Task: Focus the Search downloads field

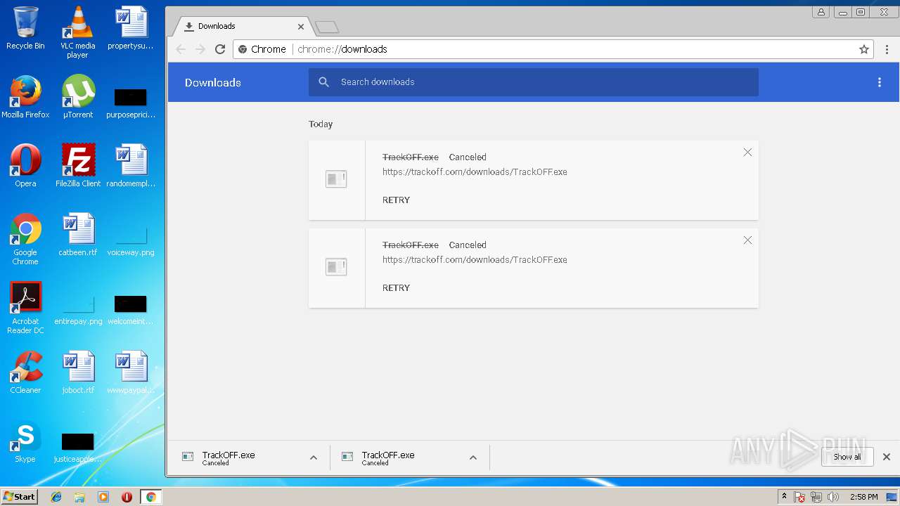Action: click(x=534, y=82)
